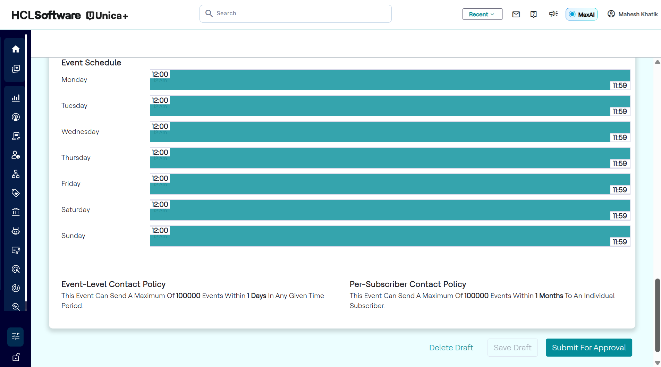Screen dimensions: 661x367
Task: Click the "1 Months" policy value
Action: click(x=549, y=296)
